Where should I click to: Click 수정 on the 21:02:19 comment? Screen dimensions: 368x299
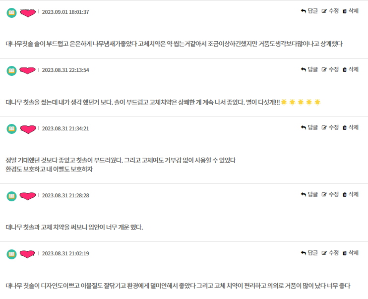[330, 252]
